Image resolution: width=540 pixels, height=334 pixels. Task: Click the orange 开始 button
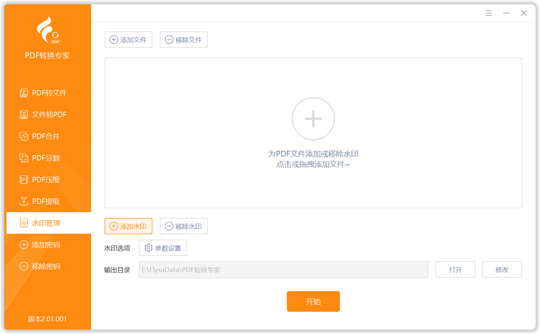[313, 301]
